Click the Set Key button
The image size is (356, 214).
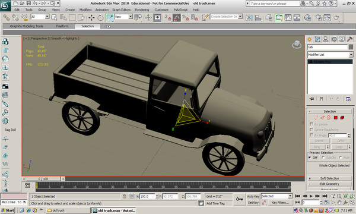253,202
